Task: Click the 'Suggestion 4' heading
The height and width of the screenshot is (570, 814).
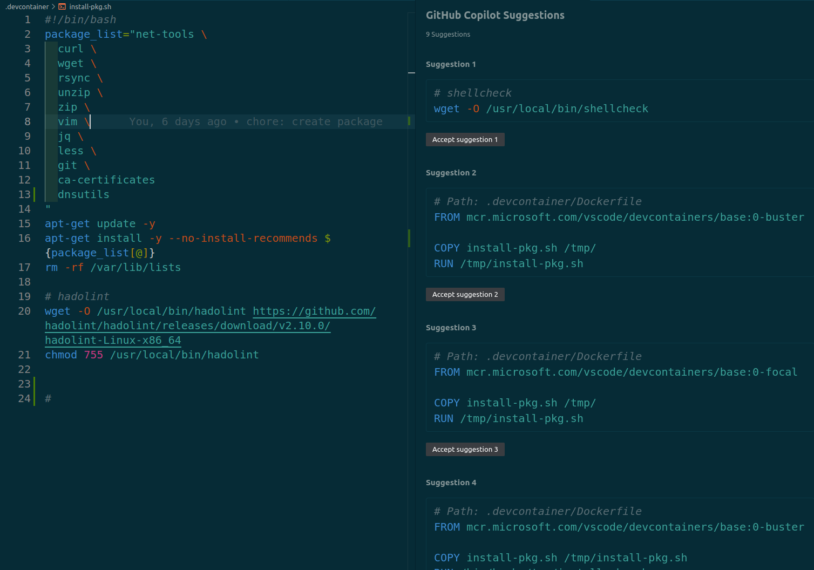Action: (451, 483)
